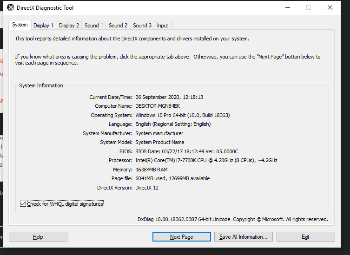Click the Language field label
The height and width of the screenshot is (255, 350).
click(120, 124)
